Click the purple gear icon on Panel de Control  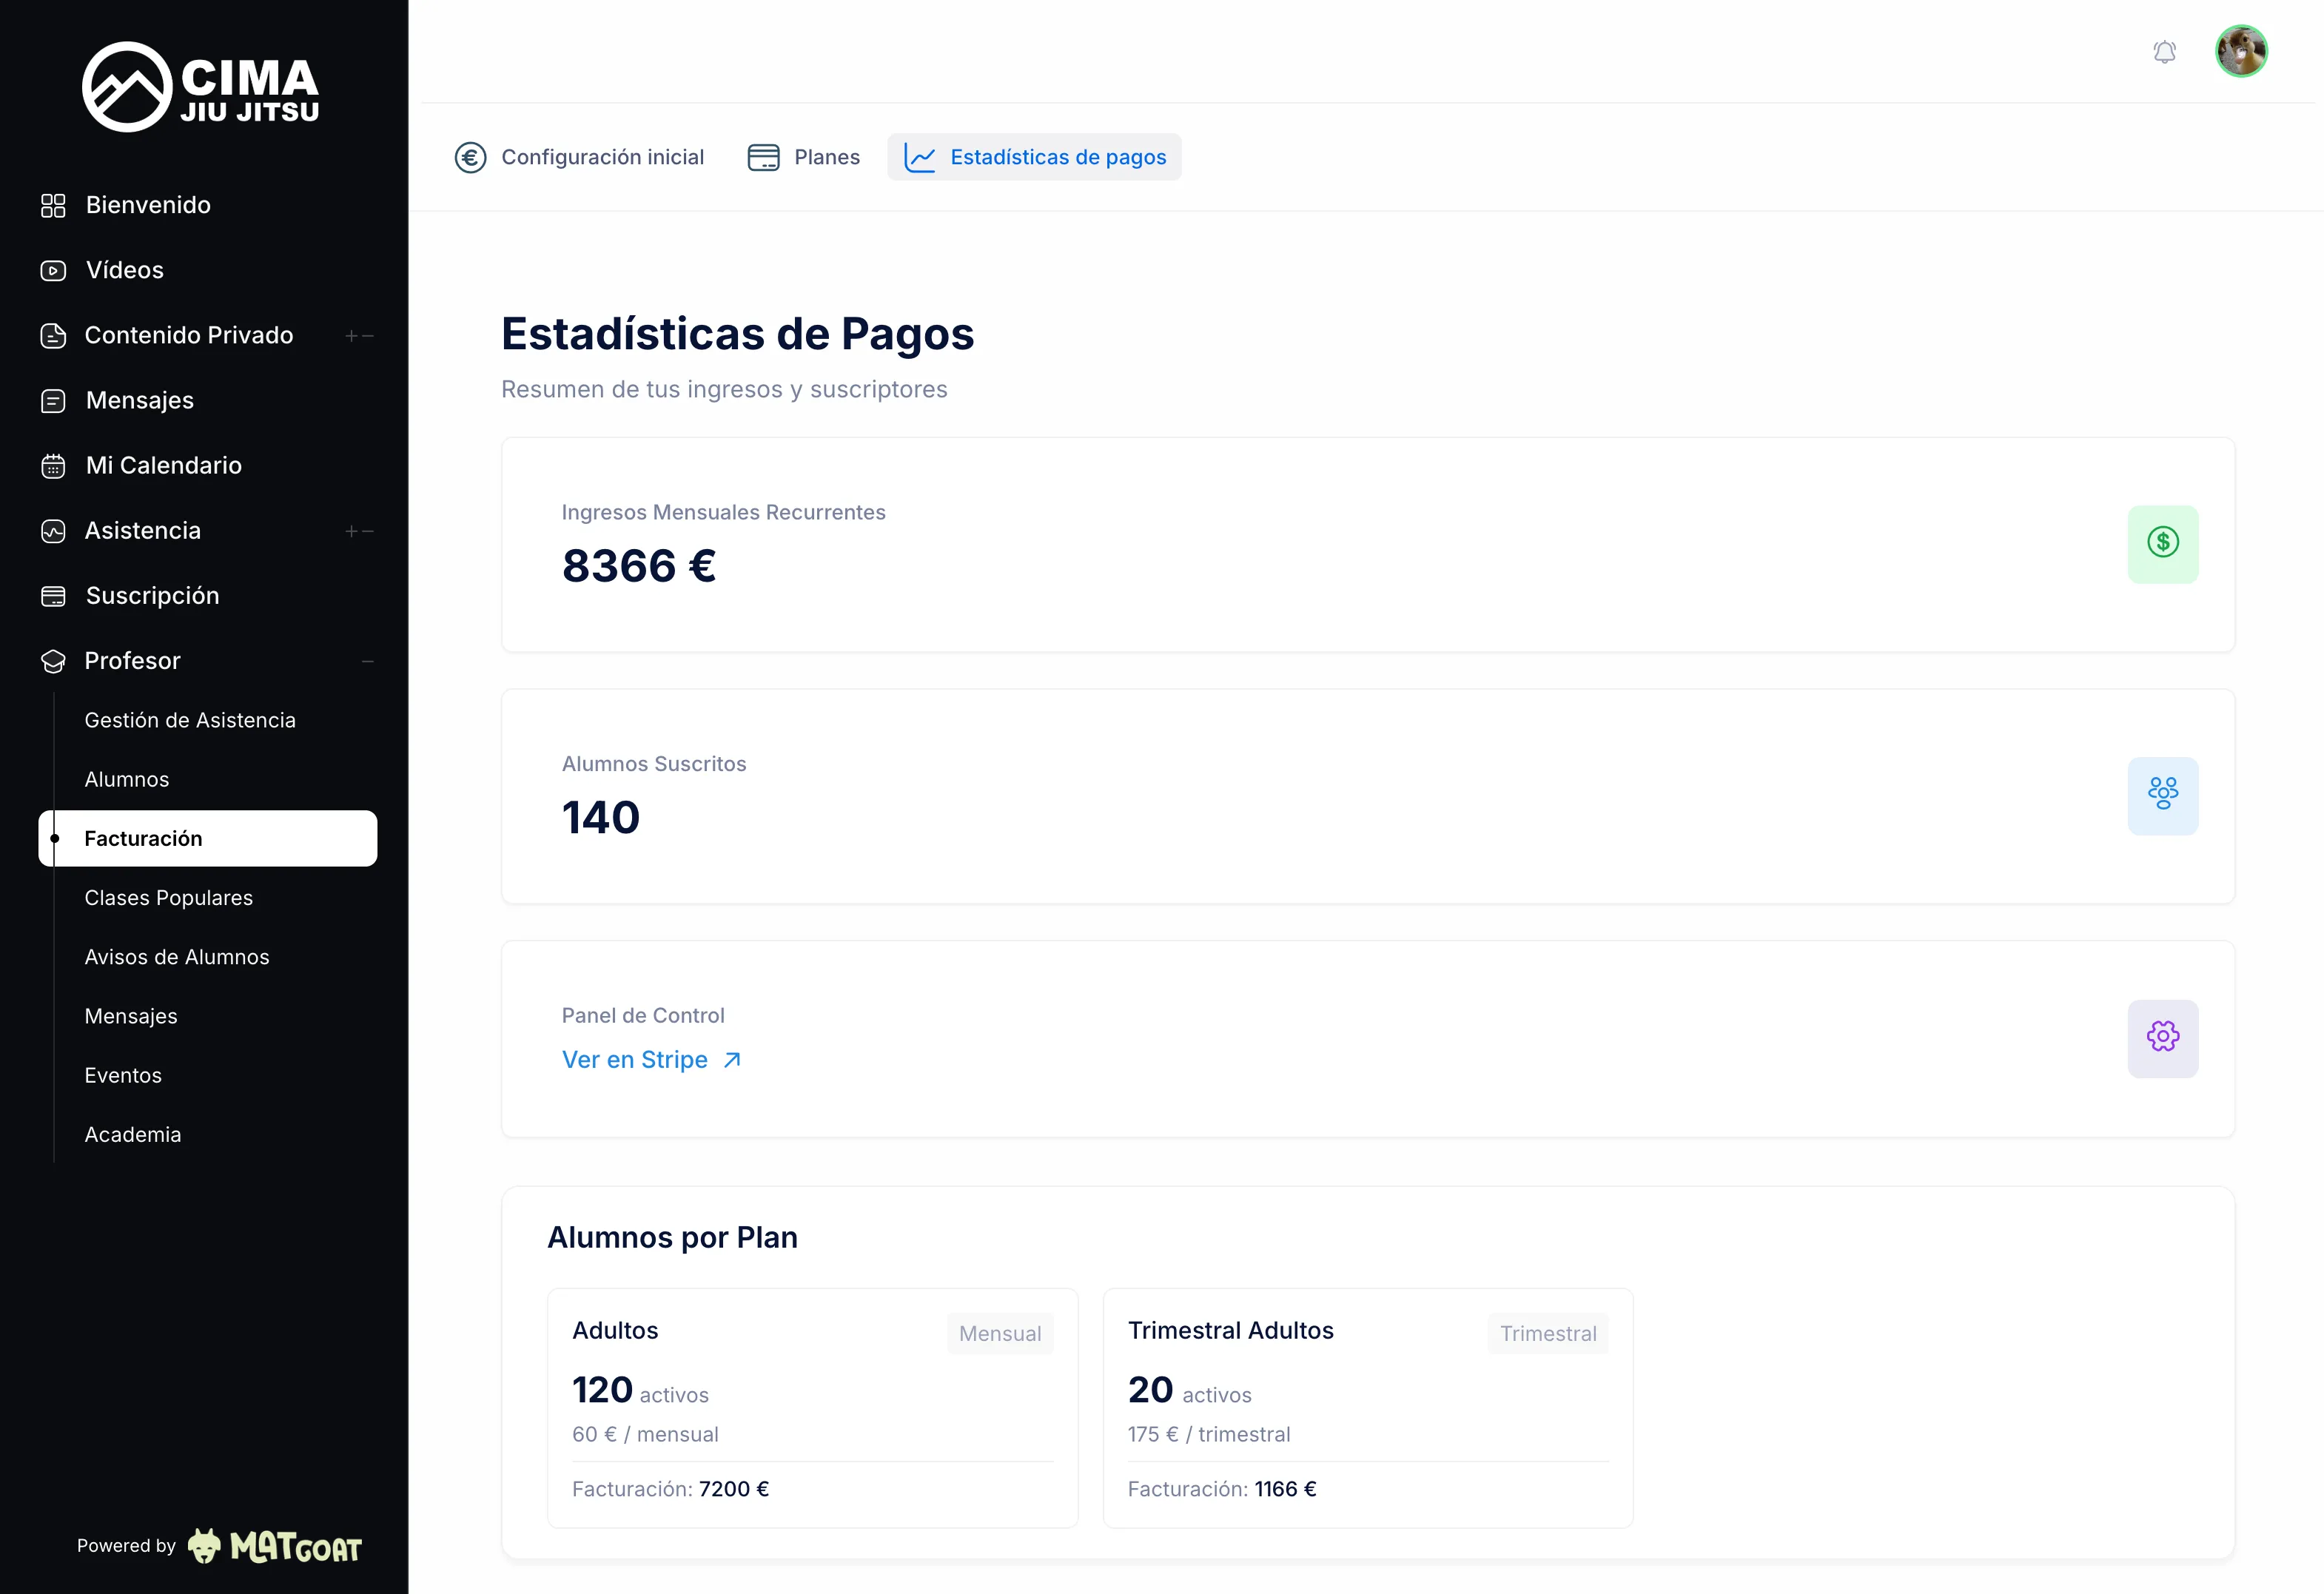2163,1038
